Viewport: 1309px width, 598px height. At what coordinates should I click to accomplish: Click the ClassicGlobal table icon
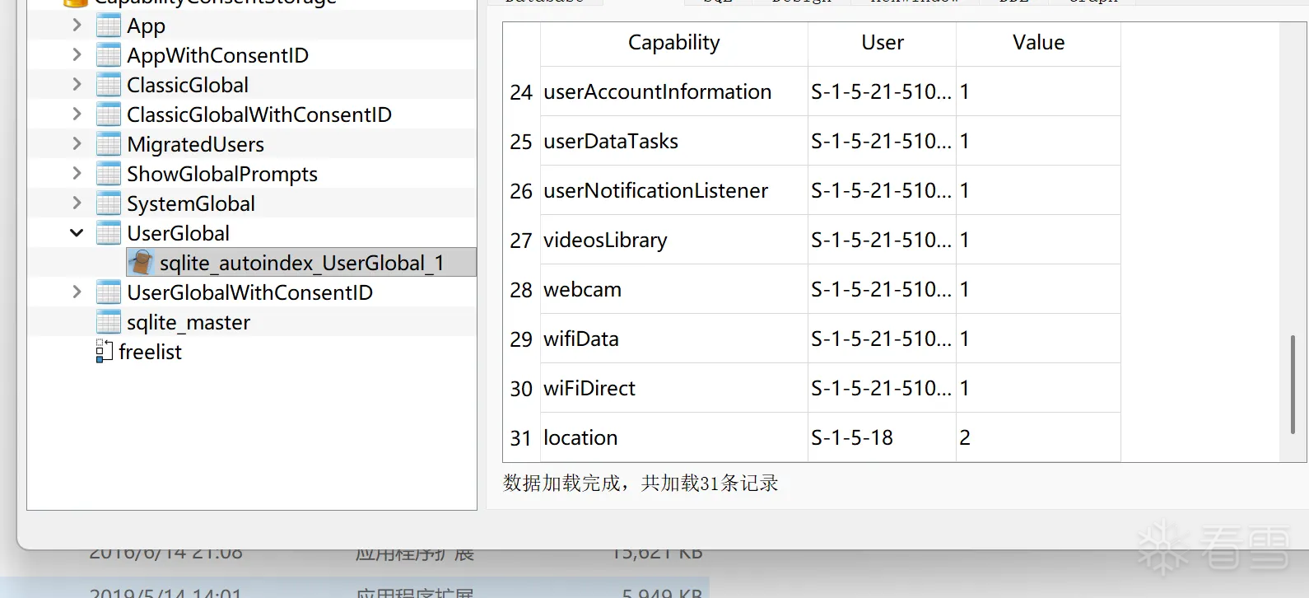[109, 85]
